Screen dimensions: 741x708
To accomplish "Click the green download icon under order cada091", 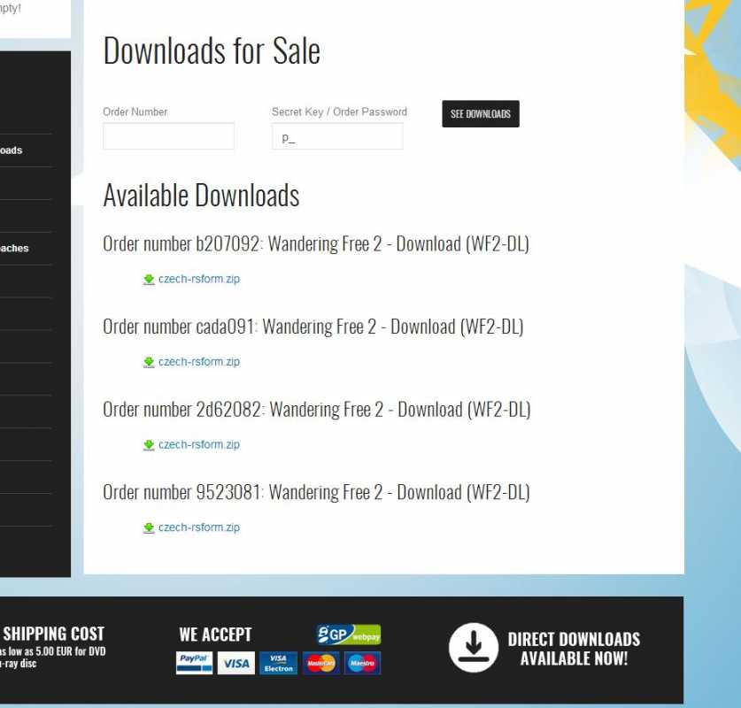I will click(x=149, y=362).
